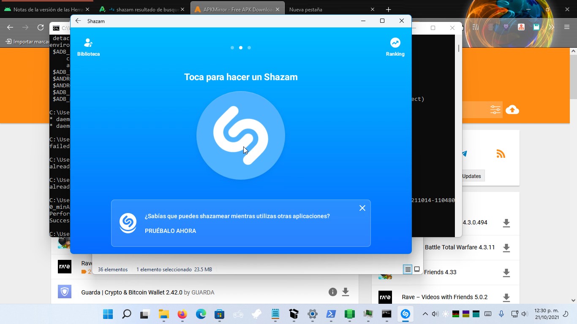
Task: Select the middle page indicator dot in Shazam
Action: (241, 48)
